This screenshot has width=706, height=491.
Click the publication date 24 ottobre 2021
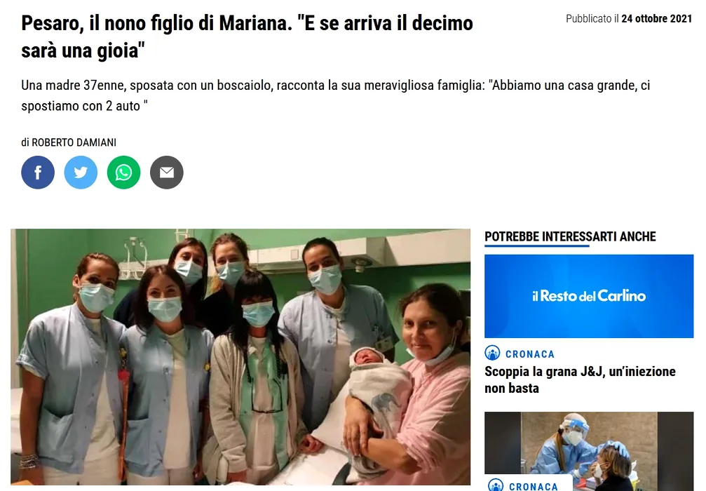(656, 18)
